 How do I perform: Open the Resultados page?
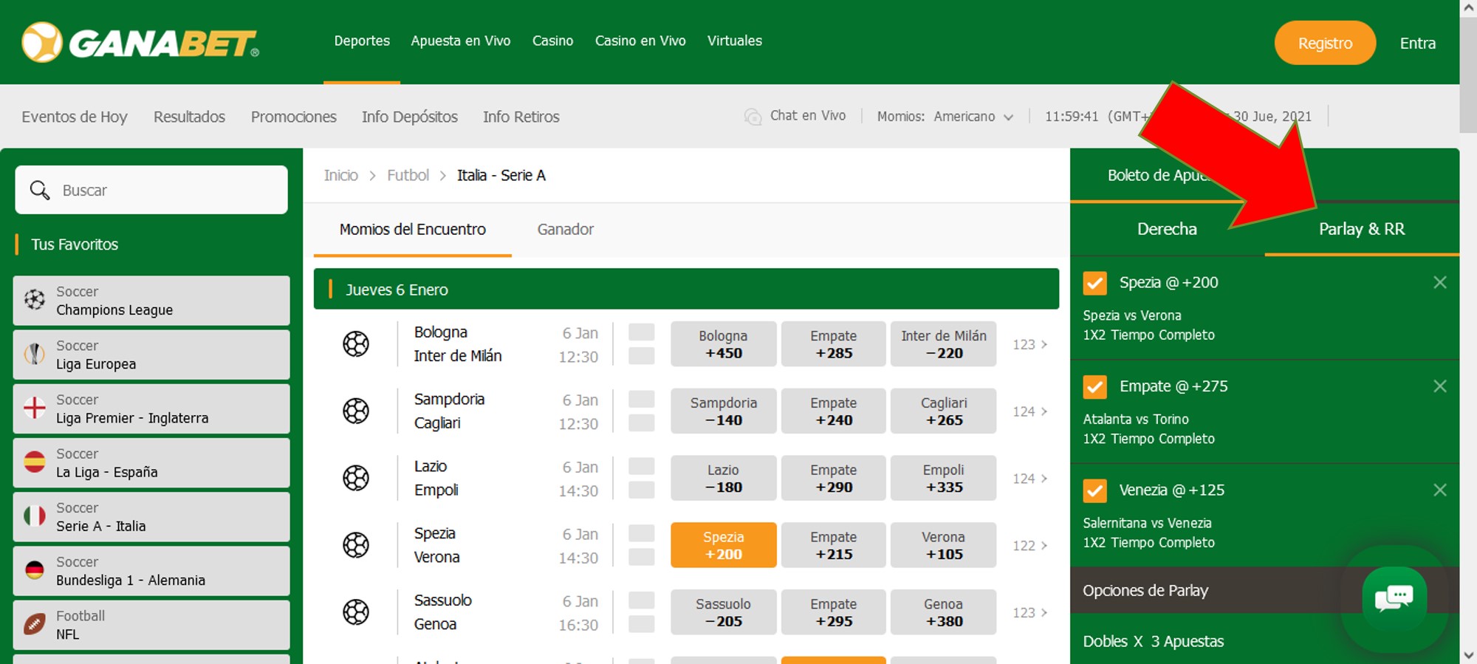tap(189, 117)
